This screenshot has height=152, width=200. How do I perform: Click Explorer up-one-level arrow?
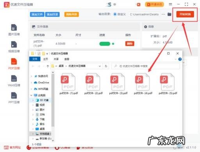pyautogui.click(x=48, y=66)
